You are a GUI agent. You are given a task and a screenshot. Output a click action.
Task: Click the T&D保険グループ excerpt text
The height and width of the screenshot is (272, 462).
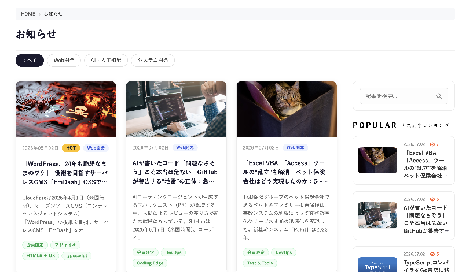click(286, 217)
